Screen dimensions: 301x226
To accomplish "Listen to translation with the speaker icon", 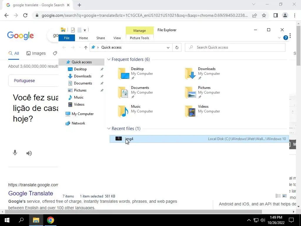I will click(29, 153).
